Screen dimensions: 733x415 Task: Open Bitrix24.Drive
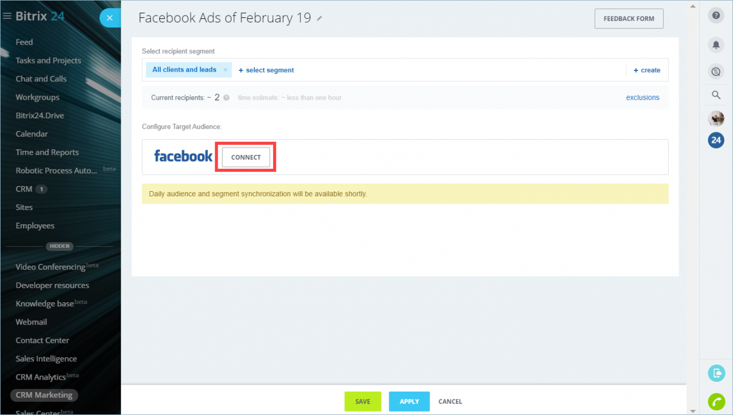click(x=40, y=116)
